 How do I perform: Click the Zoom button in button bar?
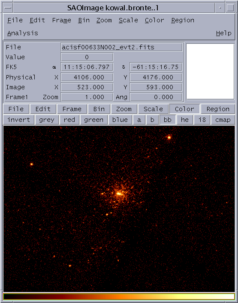click(124, 109)
